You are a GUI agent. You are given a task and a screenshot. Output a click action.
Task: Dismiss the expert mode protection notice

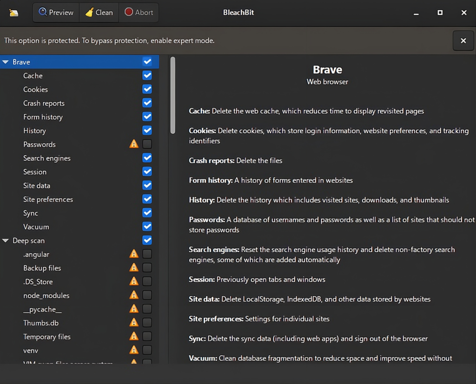tap(463, 41)
